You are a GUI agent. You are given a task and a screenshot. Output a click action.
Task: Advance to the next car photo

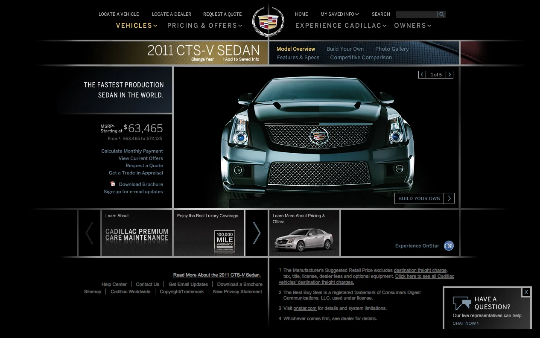[450, 75]
